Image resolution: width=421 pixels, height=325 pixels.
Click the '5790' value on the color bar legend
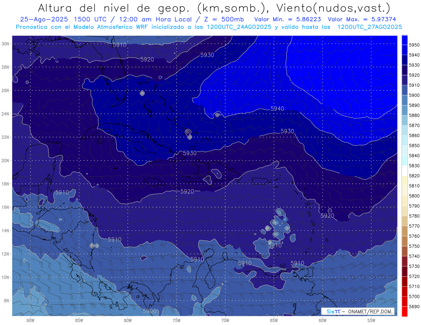[414, 206]
